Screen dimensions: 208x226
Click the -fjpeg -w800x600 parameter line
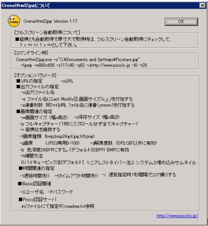pyautogui.click(x=84, y=65)
